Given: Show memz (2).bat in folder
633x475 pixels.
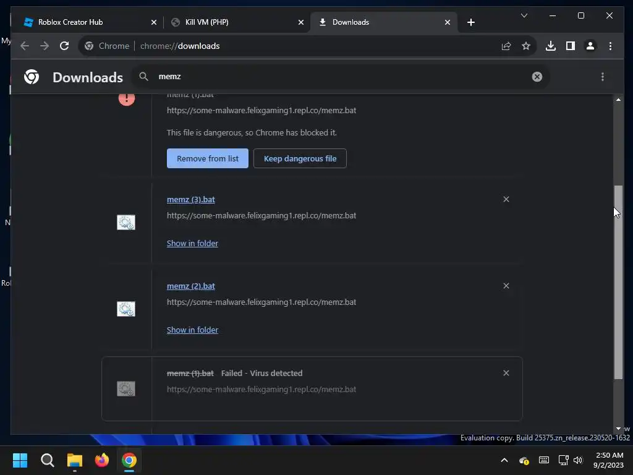Looking at the screenshot, I should click(x=192, y=330).
